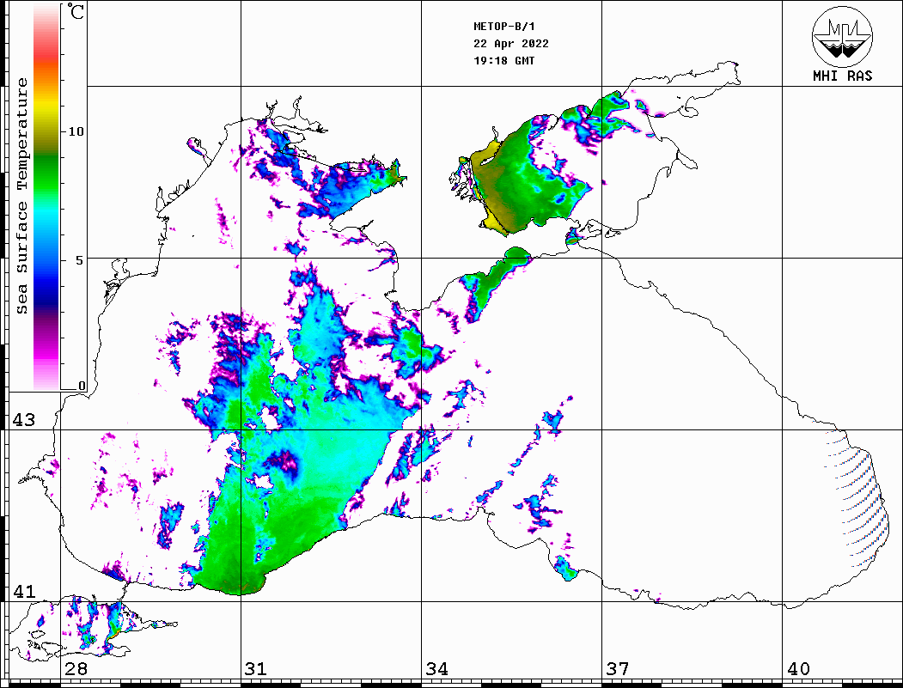Click the "10" value on color scale

(76, 131)
